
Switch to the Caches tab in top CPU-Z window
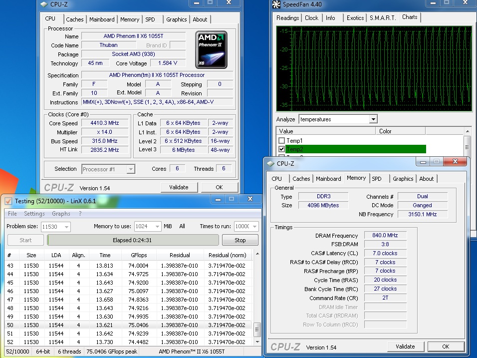[74, 19]
